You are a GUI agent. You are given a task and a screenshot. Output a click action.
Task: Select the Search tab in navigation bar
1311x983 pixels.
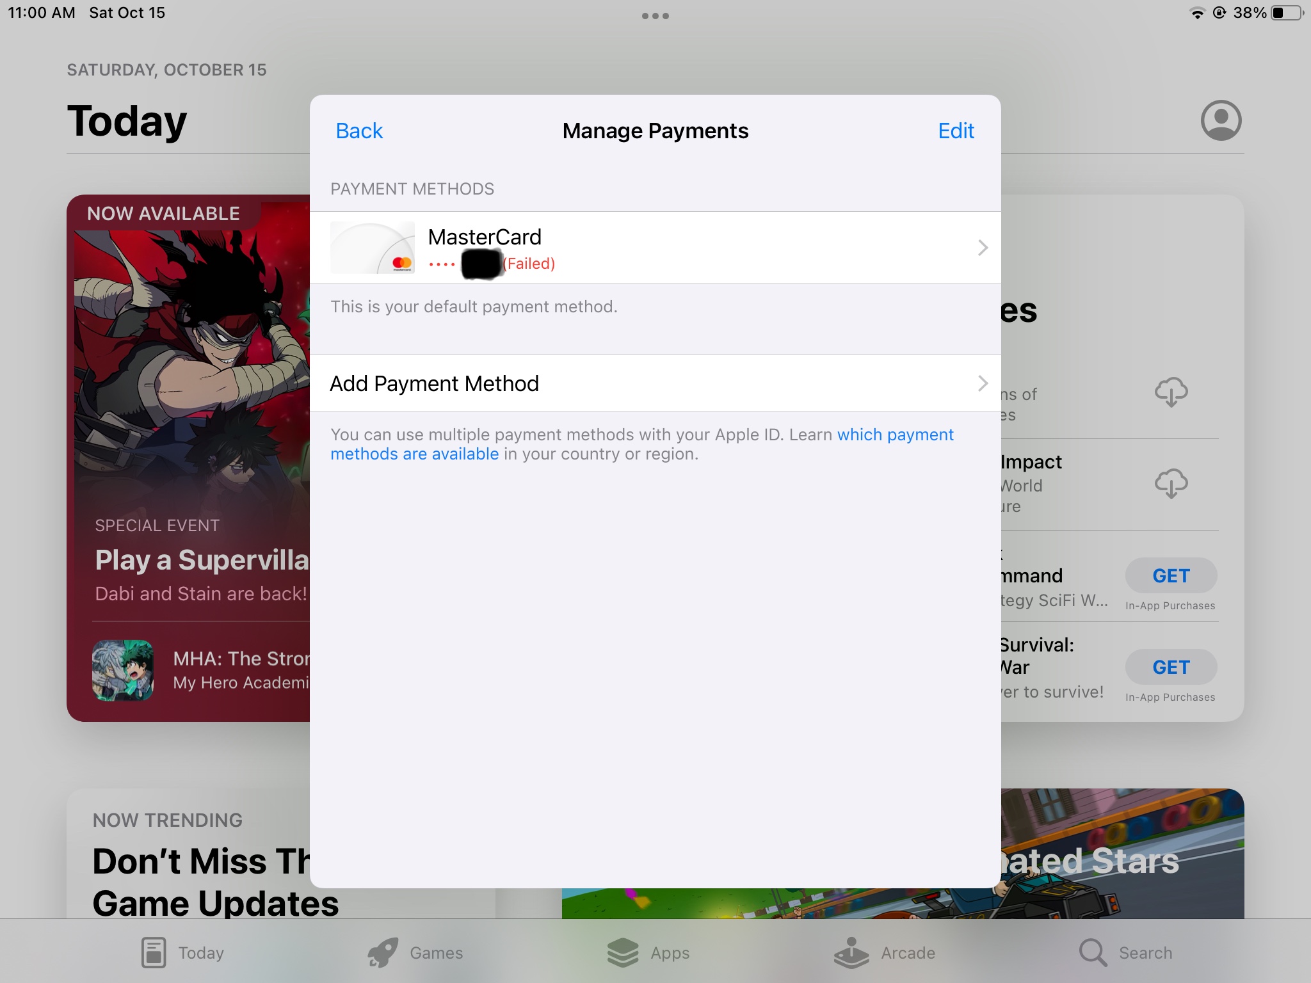[x=1144, y=952]
